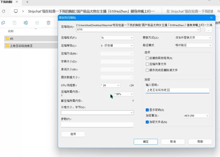Click the This PC monitor icon
Image resolution: width=220 pixels, height=157 pixels.
pyautogui.click(x=16, y=11)
